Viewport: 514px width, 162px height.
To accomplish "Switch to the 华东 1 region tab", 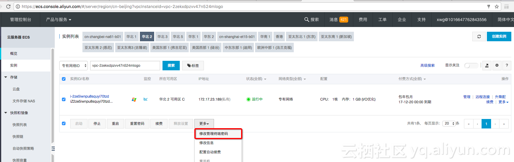I will (193, 36).
